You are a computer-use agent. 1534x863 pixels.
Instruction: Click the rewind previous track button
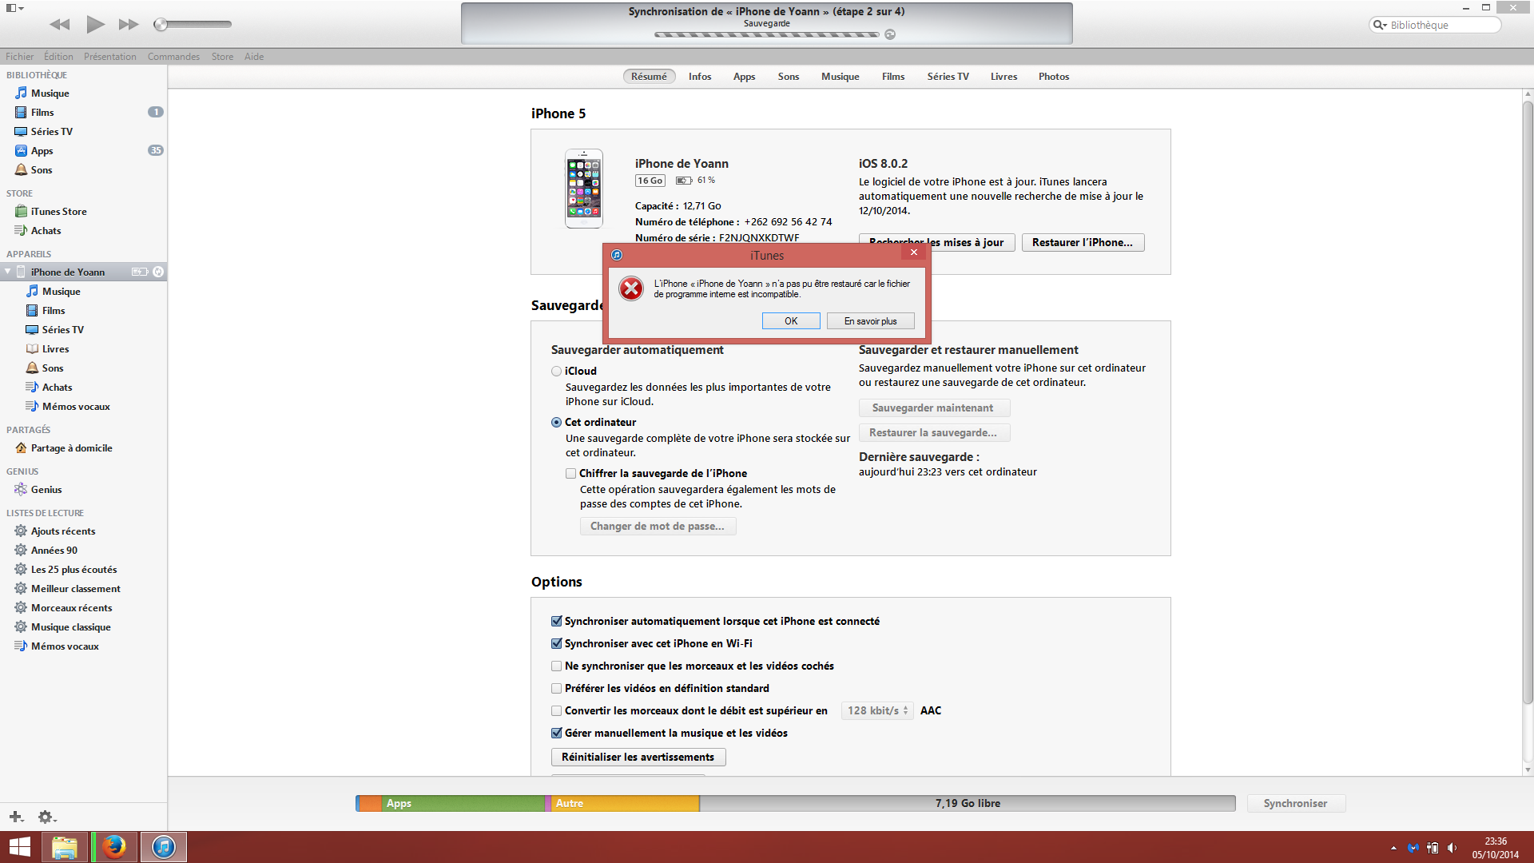(x=59, y=25)
